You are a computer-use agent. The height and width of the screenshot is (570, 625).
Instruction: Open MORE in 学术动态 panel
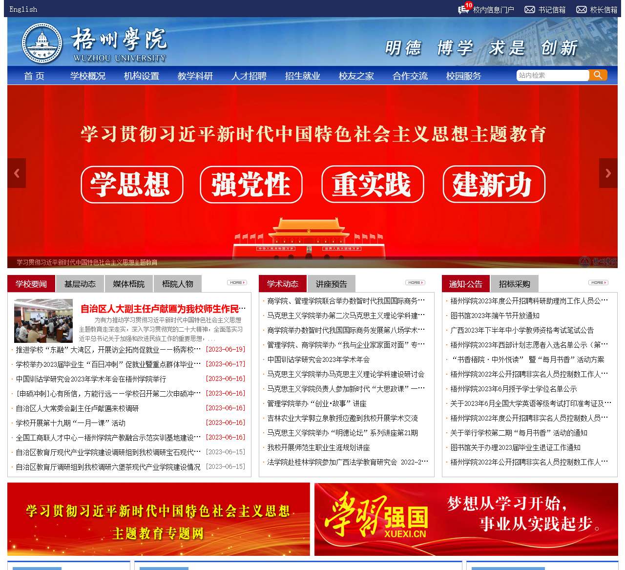click(415, 282)
